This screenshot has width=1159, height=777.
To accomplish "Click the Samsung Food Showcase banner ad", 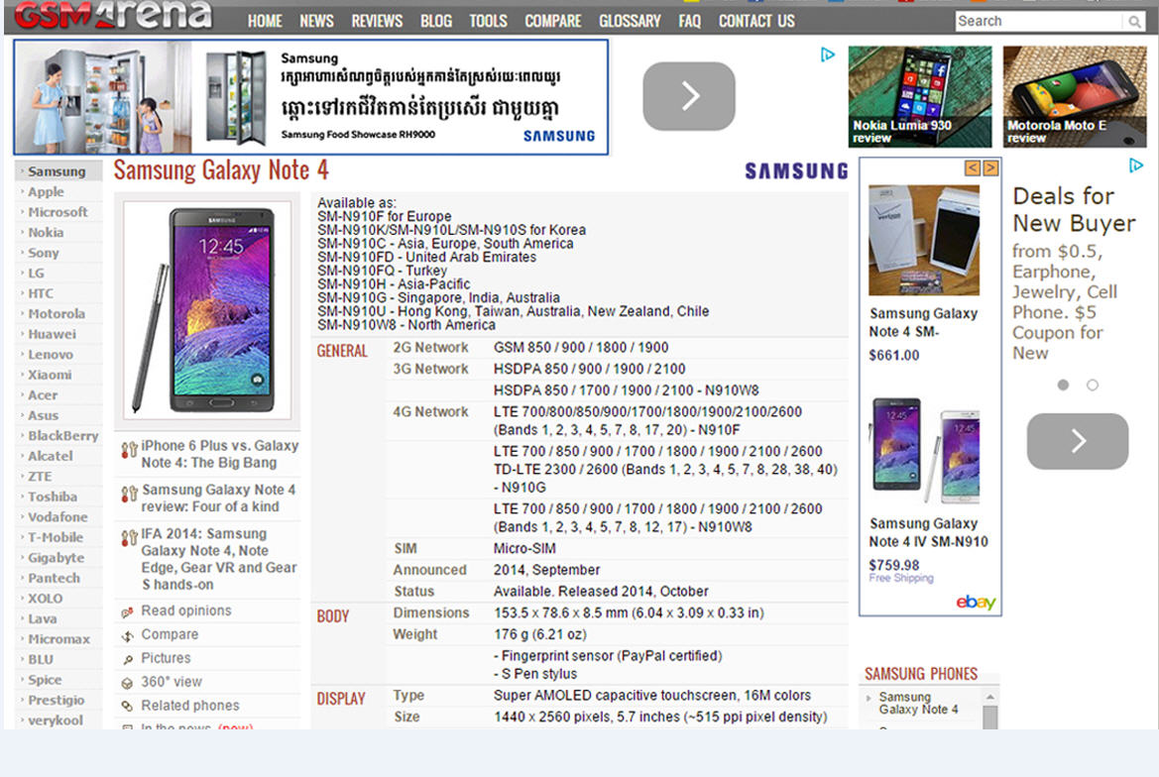I will (311, 97).
